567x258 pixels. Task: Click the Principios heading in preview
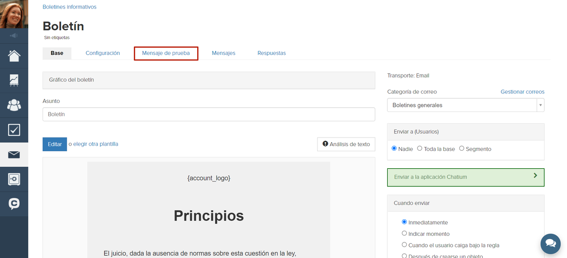click(x=209, y=216)
